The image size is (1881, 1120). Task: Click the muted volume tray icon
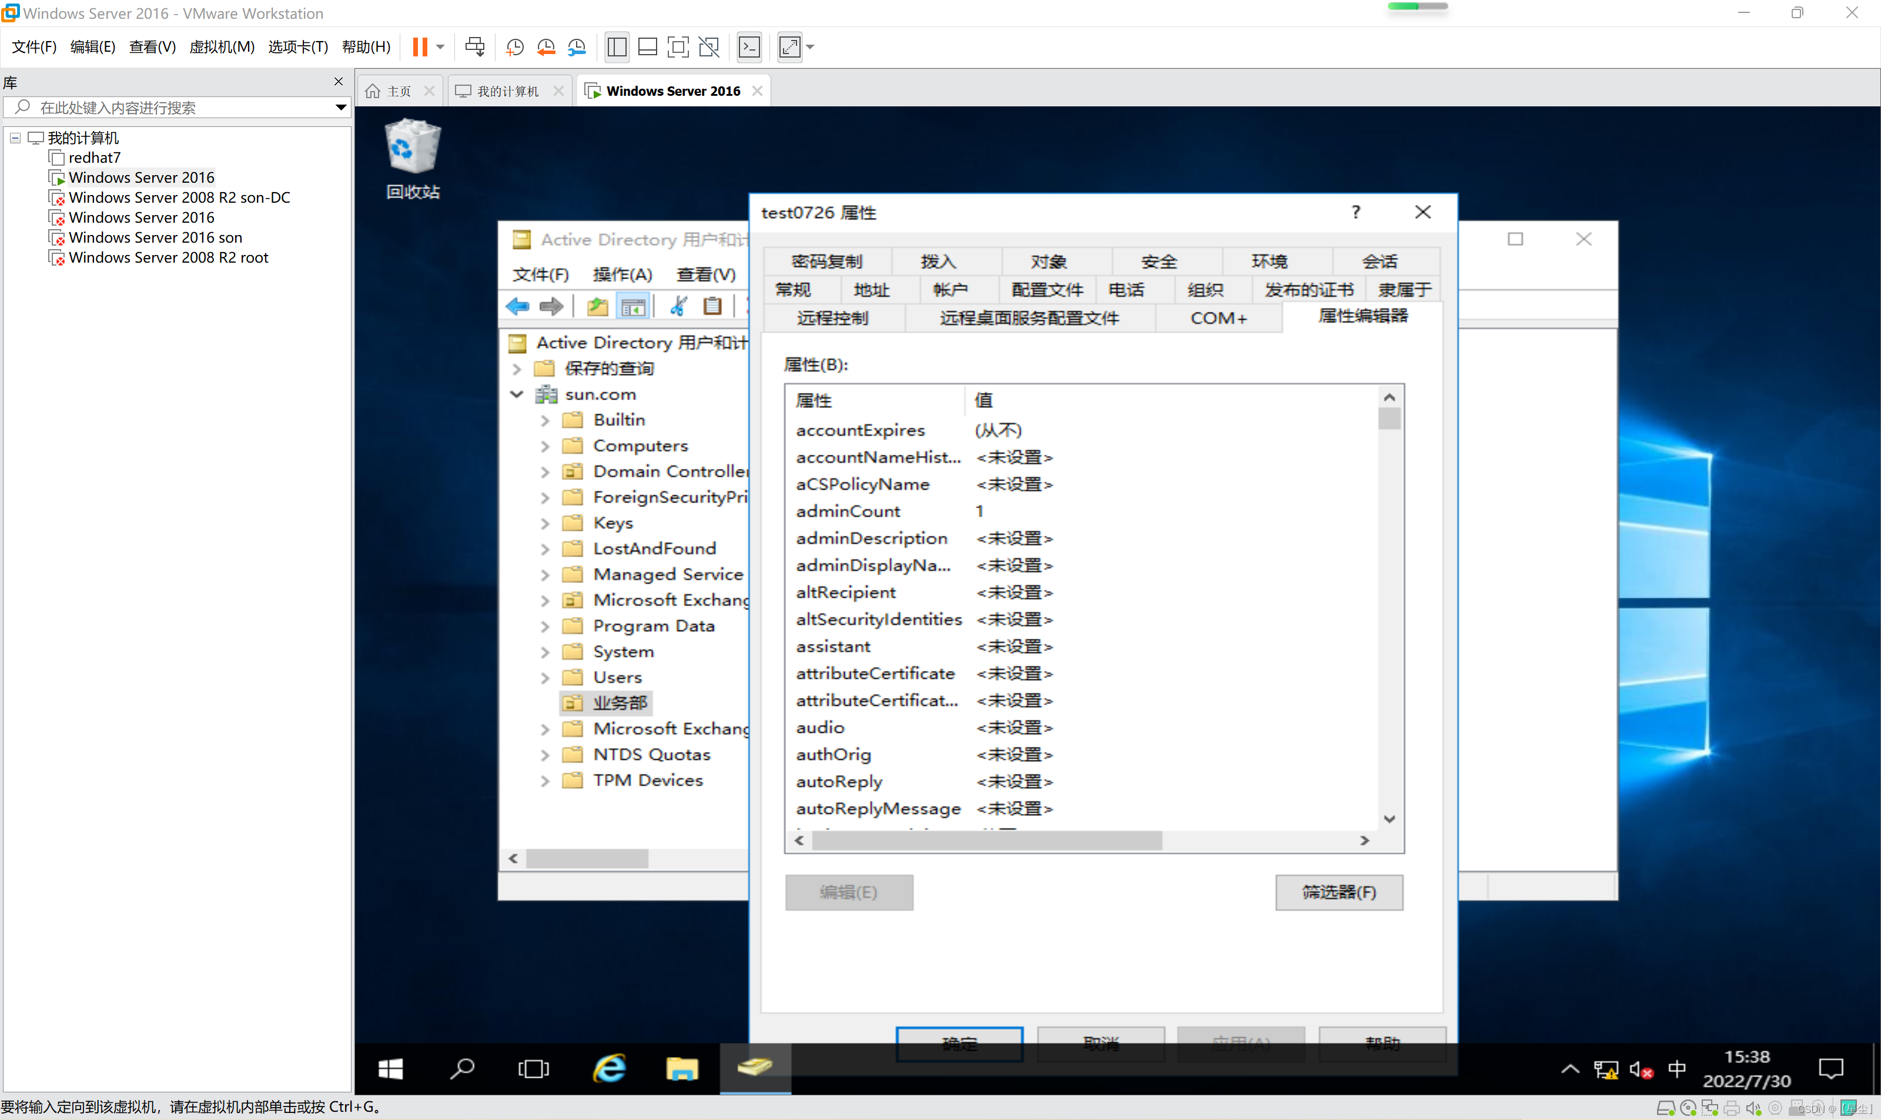(1641, 1069)
